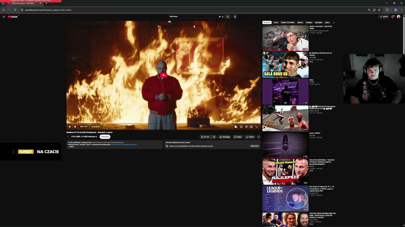Open the player settings gear
The image size is (405, 227).
coord(246,127)
